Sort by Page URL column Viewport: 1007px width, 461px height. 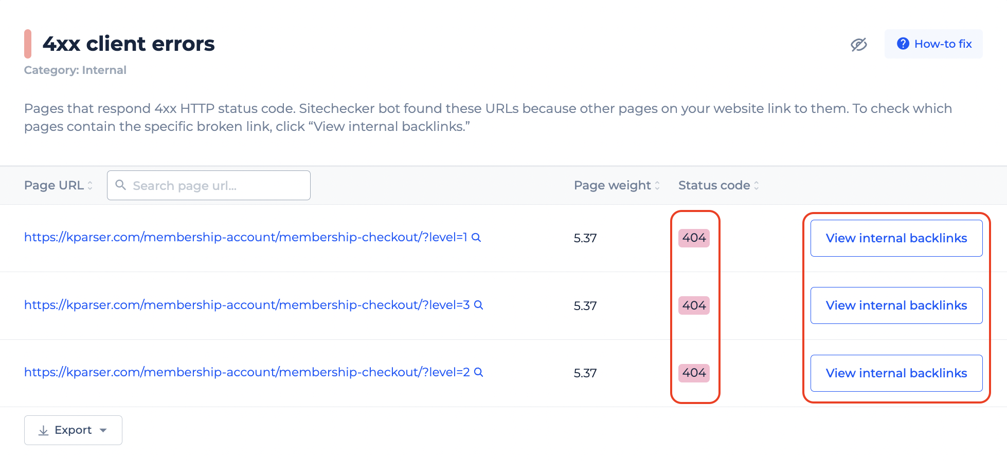(59, 185)
